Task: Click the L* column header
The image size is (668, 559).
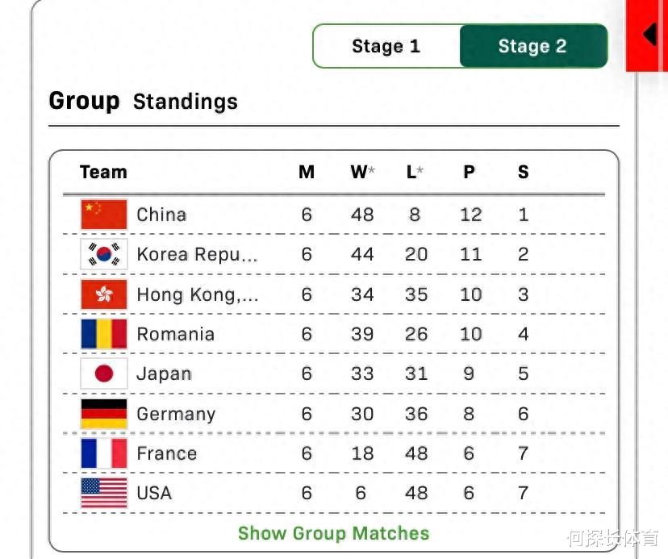Action: [x=415, y=172]
